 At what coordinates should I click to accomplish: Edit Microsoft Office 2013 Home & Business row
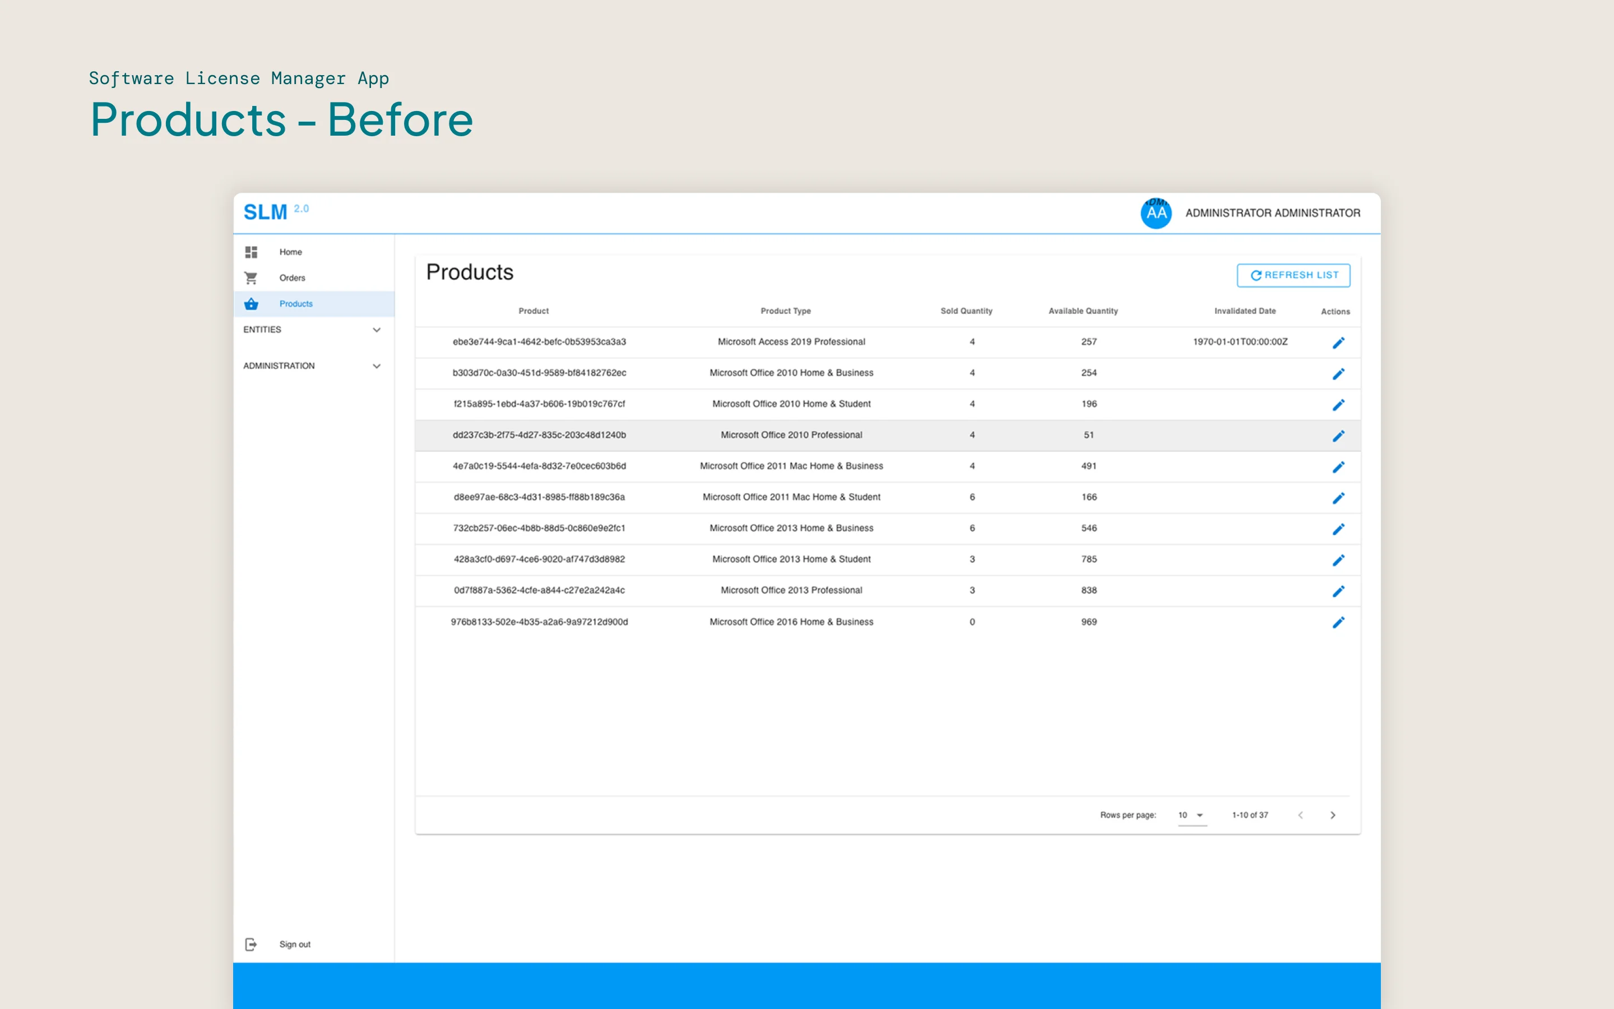coord(1338,529)
